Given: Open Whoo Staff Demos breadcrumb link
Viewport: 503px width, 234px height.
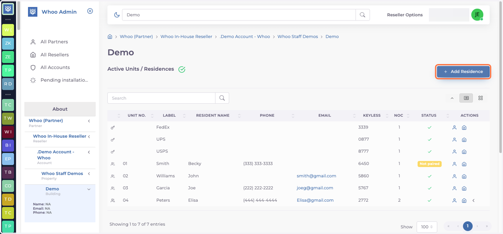Looking at the screenshot, I should pyautogui.click(x=298, y=36).
